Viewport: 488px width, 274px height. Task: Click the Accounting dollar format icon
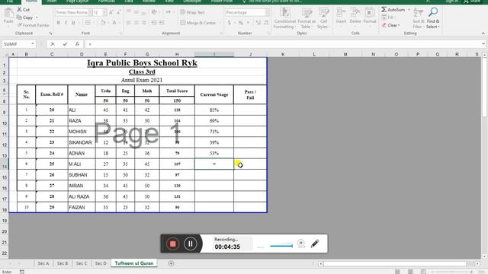coord(230,23)
